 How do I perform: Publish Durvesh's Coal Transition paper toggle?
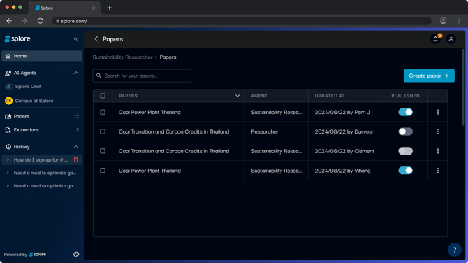pos(405,131)
